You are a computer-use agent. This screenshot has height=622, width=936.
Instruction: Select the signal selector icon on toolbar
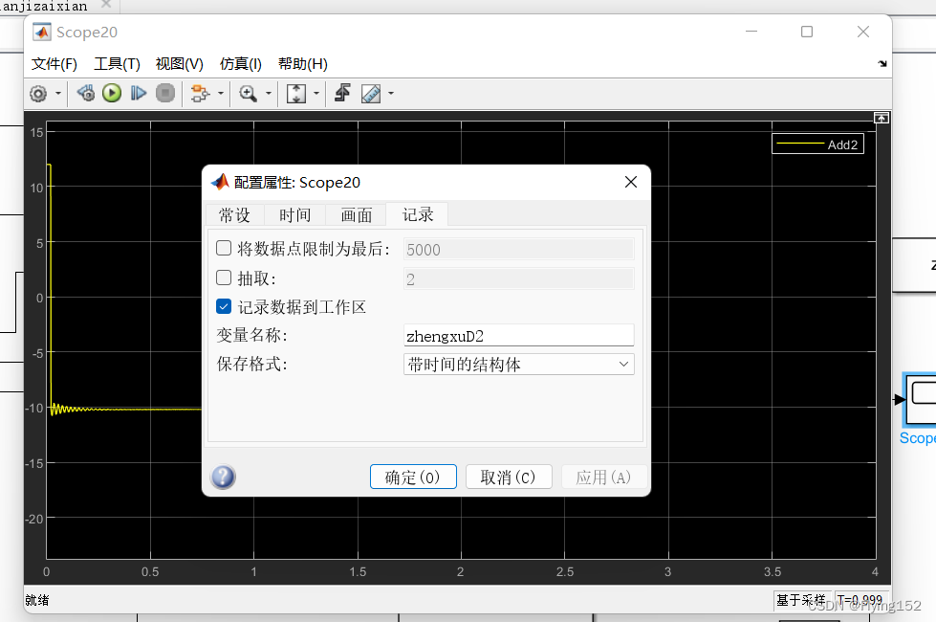[200, 93]
